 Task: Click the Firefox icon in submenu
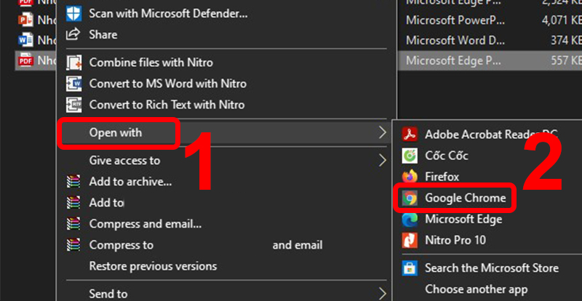[x=410, y=176]
